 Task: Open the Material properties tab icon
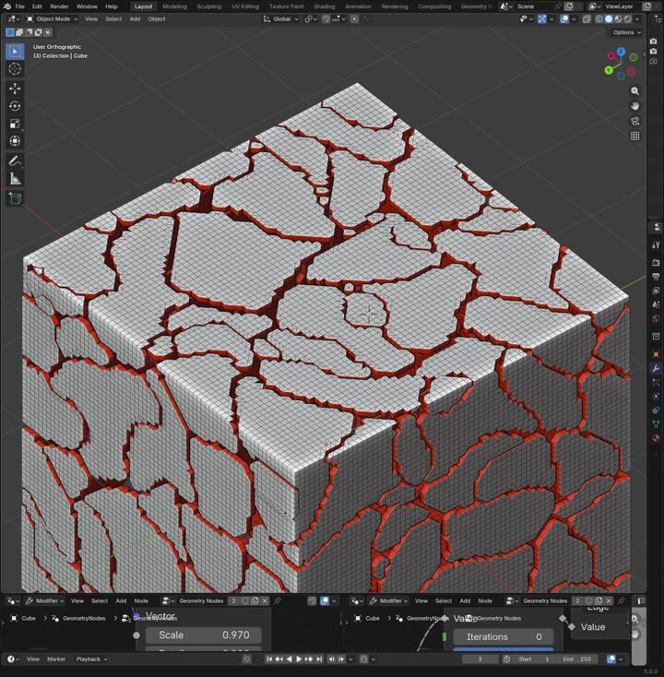pyautogui.click(x=656, y=438)
